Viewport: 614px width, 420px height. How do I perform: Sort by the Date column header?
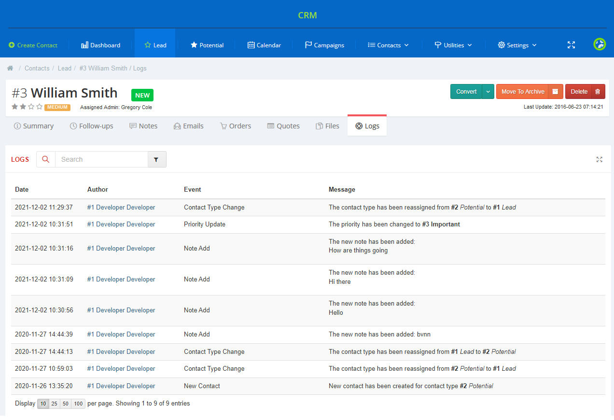pyautogui.click(x=22, y=189)
